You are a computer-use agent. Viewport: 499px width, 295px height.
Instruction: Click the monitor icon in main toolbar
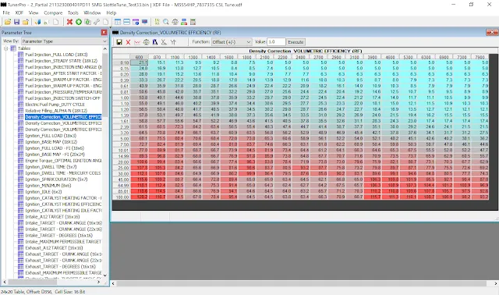[145, 22]
